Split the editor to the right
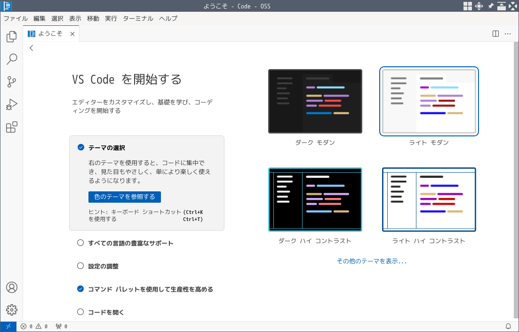The height and width of the screenshot is (332, 519). [495, 34]
